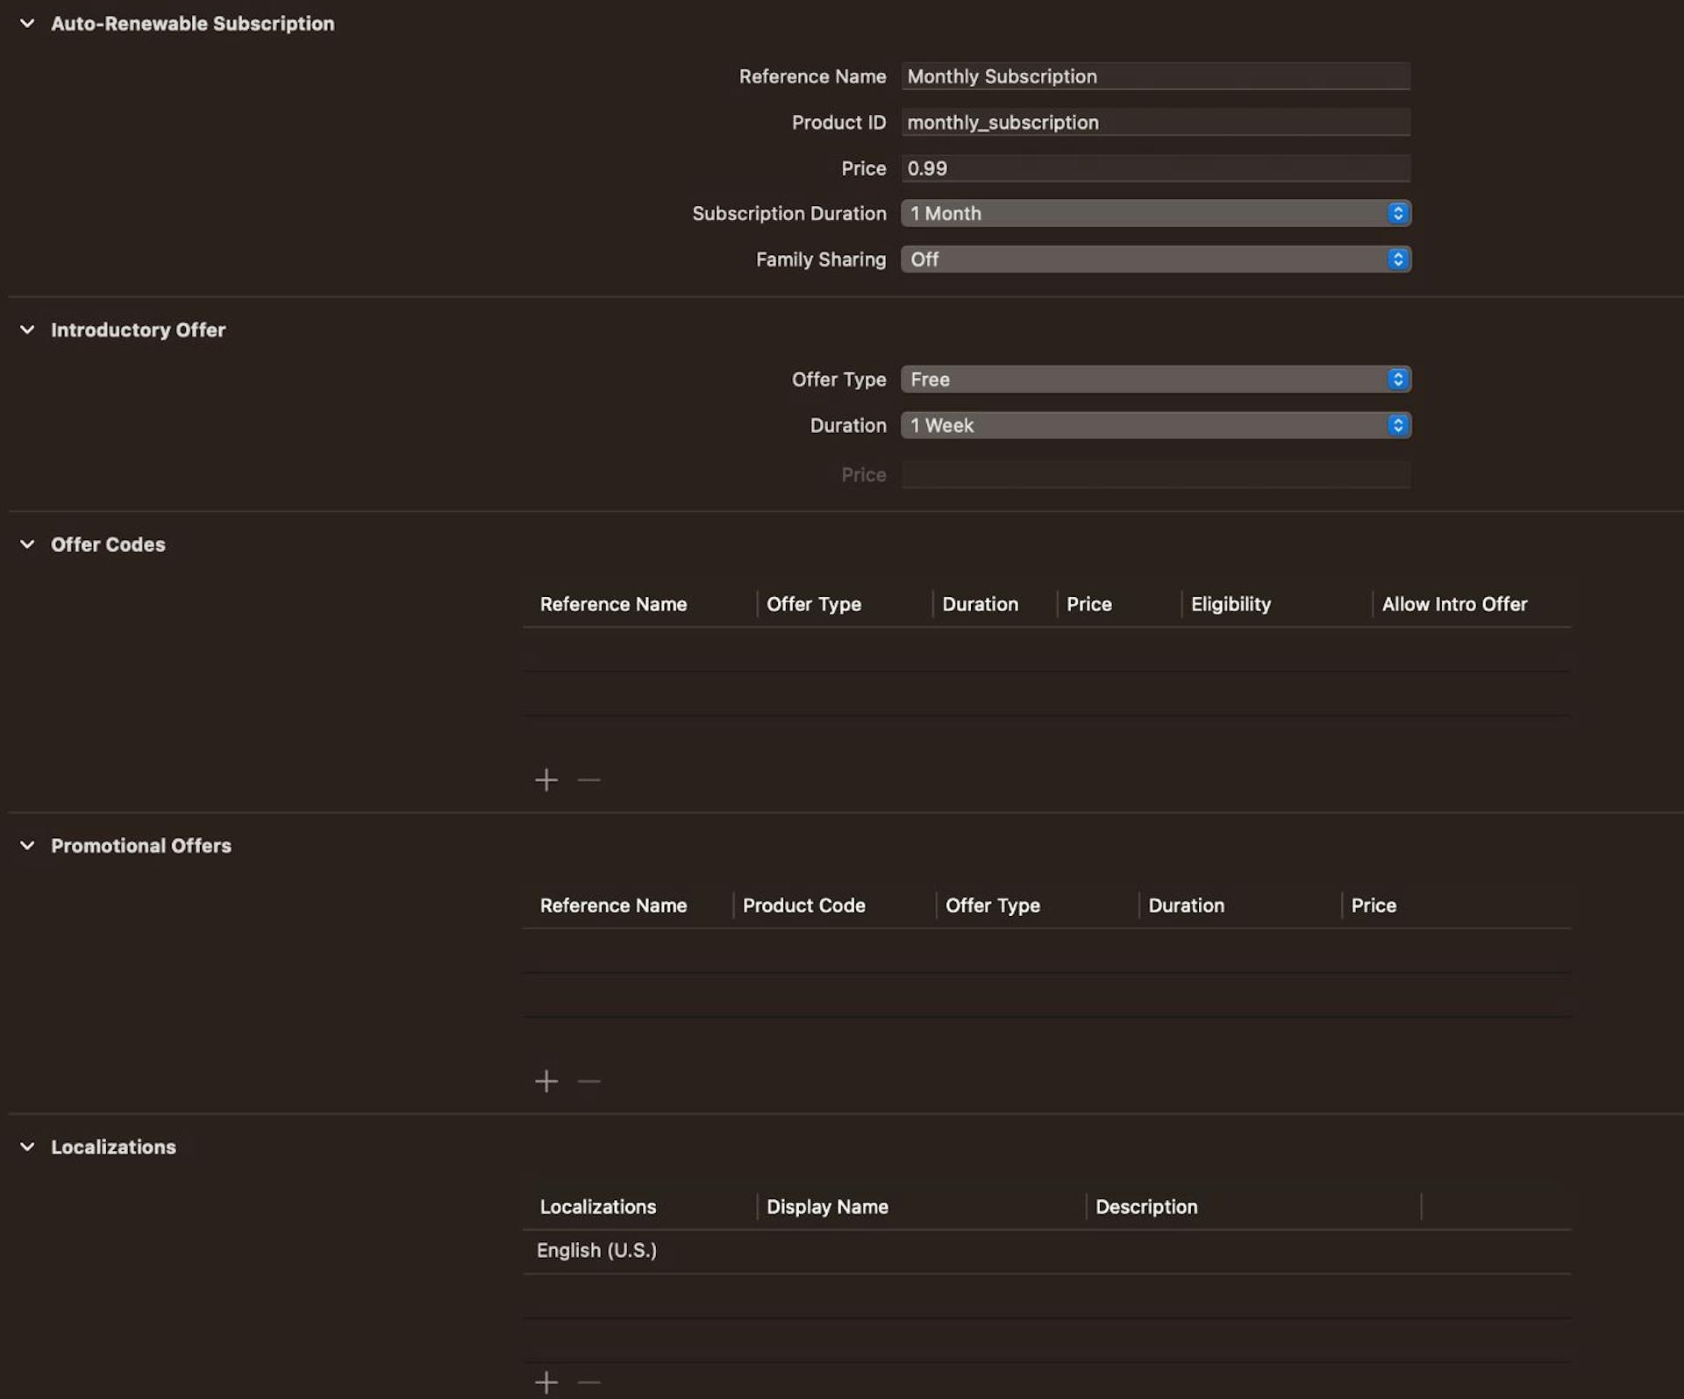Screen dimensions: 1684x1399
Task: Collapse the Localizations section
Action: click(27, 1147)
